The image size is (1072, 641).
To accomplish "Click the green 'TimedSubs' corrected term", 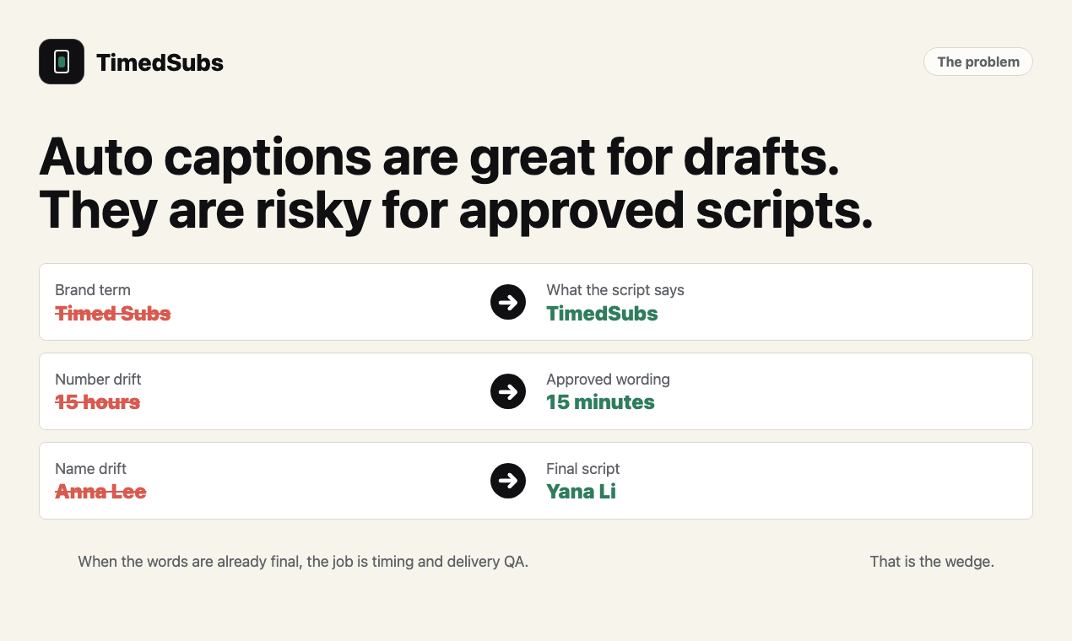I will (602, 314).
